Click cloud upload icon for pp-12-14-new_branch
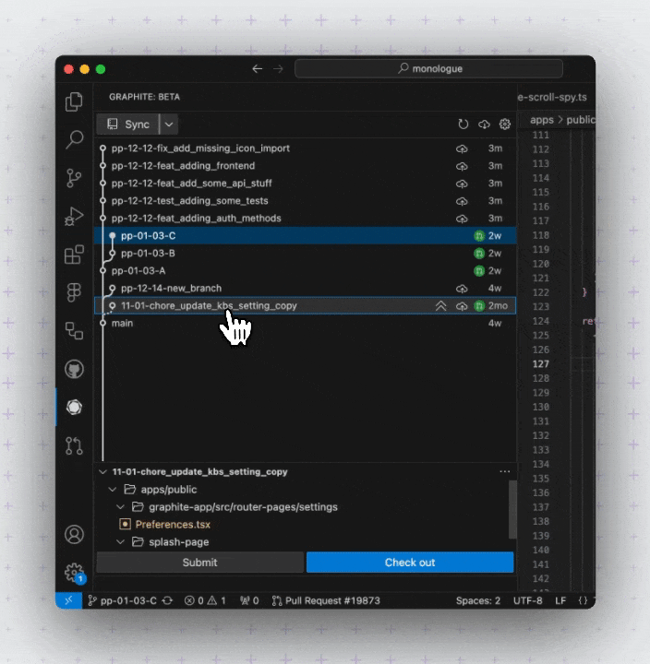650x664 pixels. (462, 289)
